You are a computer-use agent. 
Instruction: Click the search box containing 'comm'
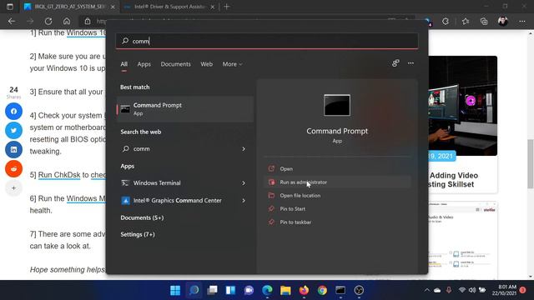pyautogui.click(x=267, y=41)
